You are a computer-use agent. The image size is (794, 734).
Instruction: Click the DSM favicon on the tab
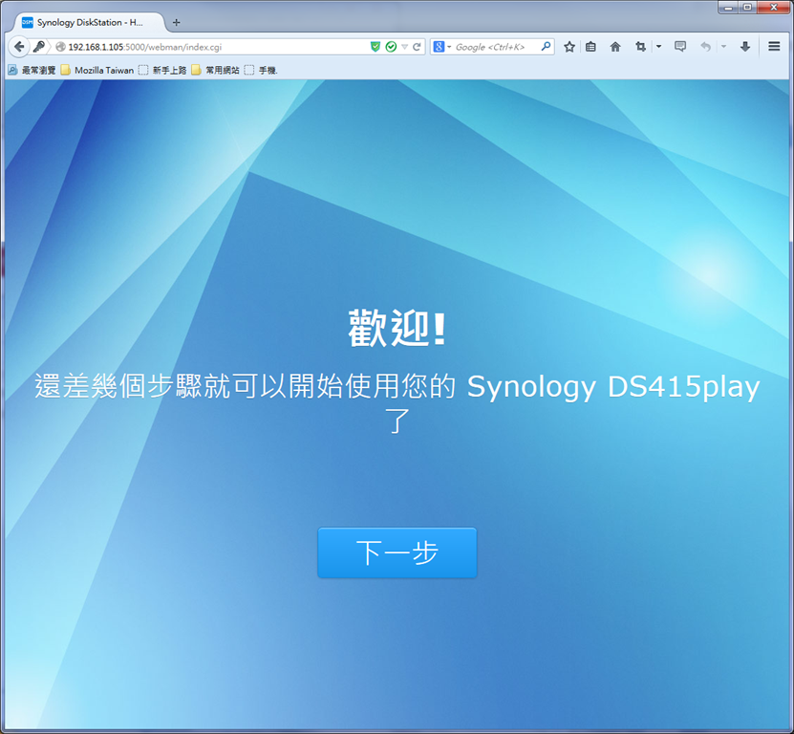click(x=28, y=22)
